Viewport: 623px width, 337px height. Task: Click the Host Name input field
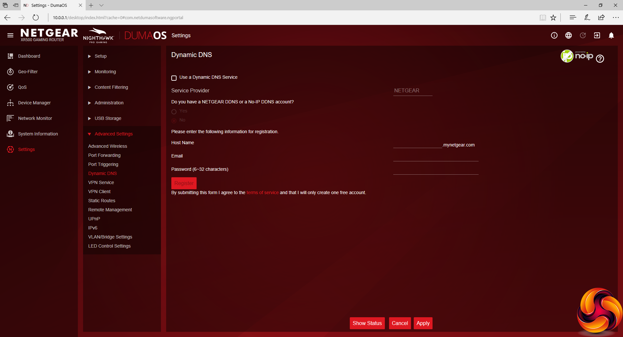(x=418, y=145)
